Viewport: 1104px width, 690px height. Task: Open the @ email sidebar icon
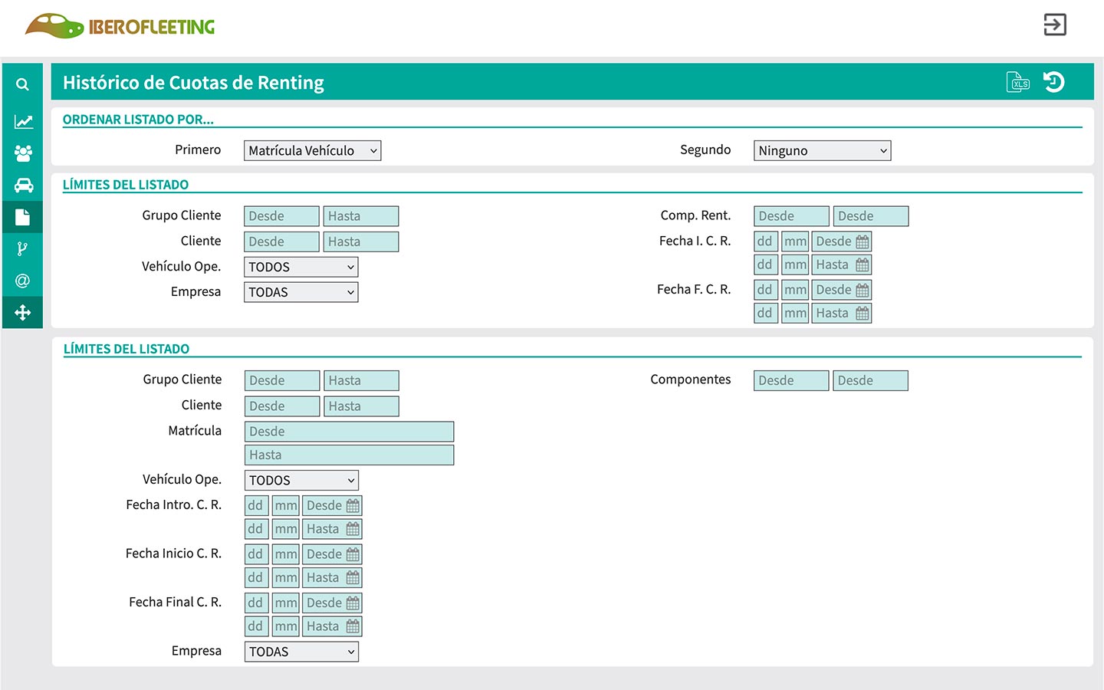(x=22, y=281)
